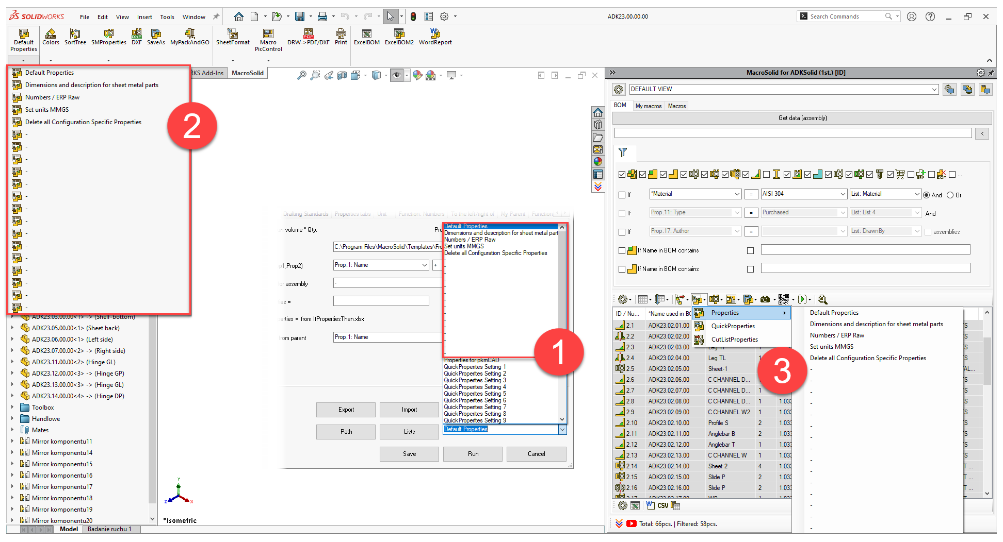Open the SMProperties tool
1003x542 pixels.
pos(109,37)
